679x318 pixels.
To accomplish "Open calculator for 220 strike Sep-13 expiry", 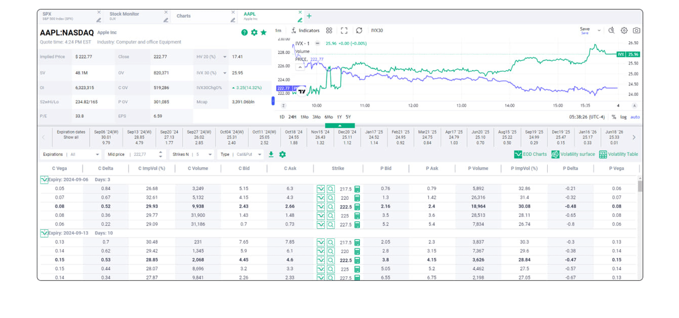I will pos(357,251).
